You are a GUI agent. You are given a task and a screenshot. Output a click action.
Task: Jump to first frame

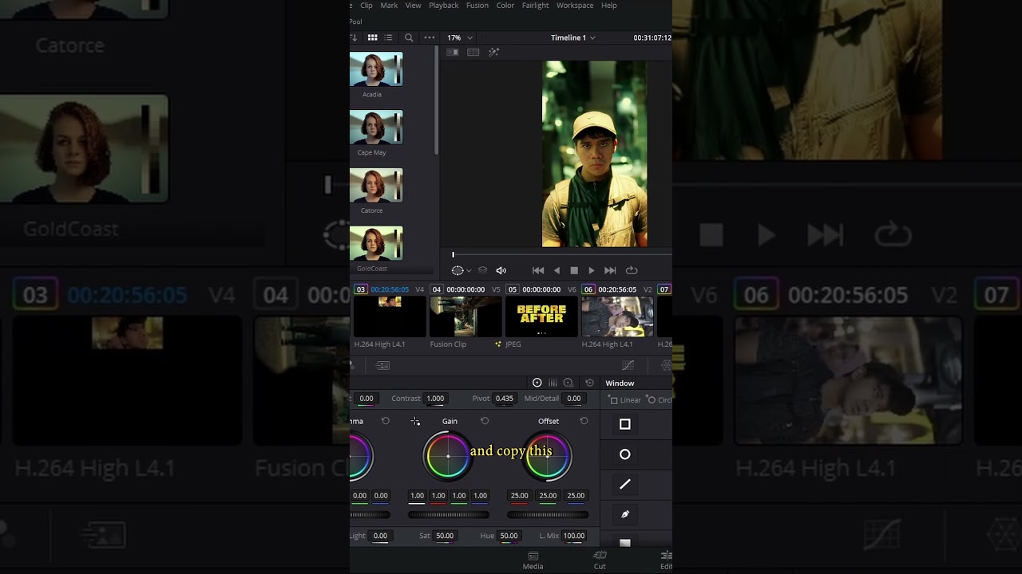(x=538, y=270)
